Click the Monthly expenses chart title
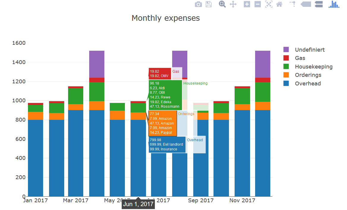This screenshot has width=347, height=210. click(x=166, y=18)
